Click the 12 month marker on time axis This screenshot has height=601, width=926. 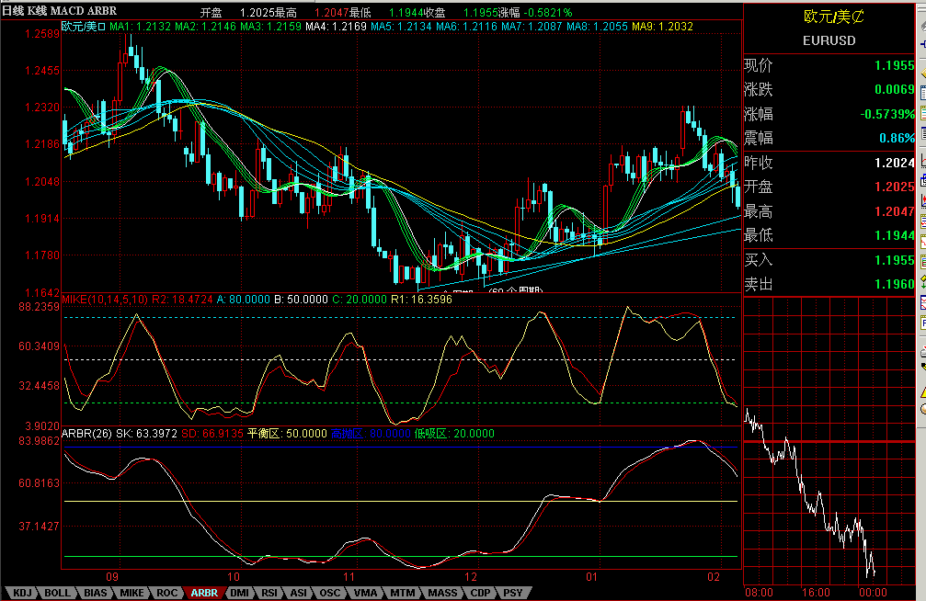(x=471, y=577)
